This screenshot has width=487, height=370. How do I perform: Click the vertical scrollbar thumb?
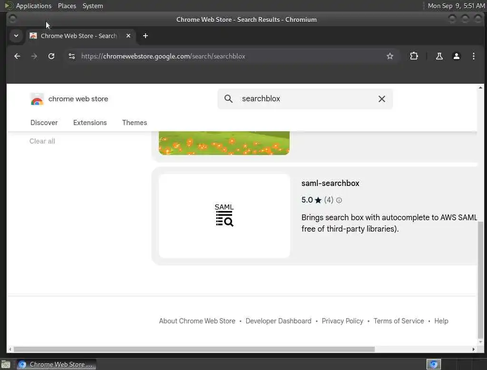(x=480, y=280)
